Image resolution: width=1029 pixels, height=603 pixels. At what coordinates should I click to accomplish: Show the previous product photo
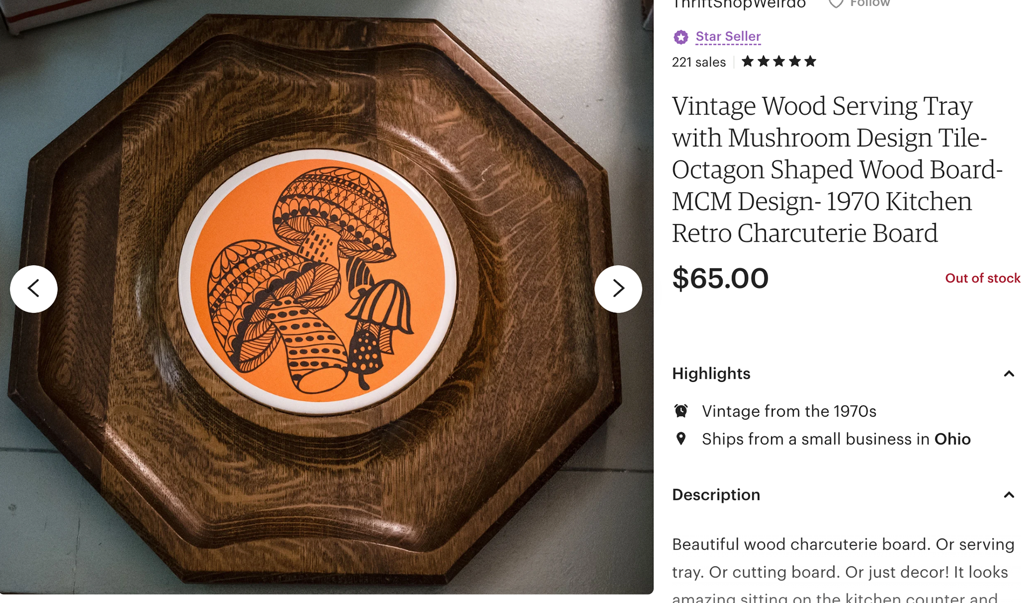34,289
